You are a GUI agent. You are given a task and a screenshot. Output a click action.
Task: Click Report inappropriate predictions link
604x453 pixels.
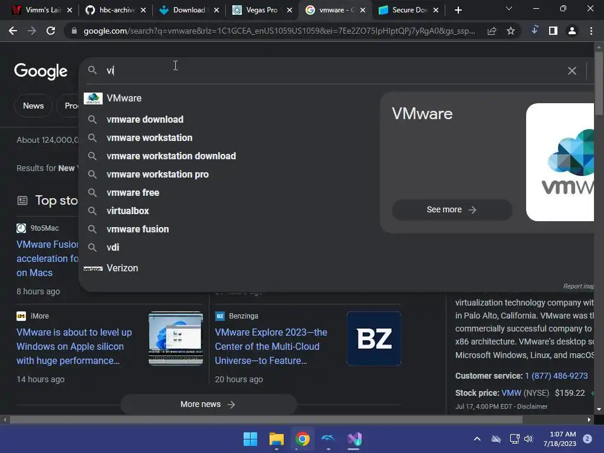[x=578, y=286]
